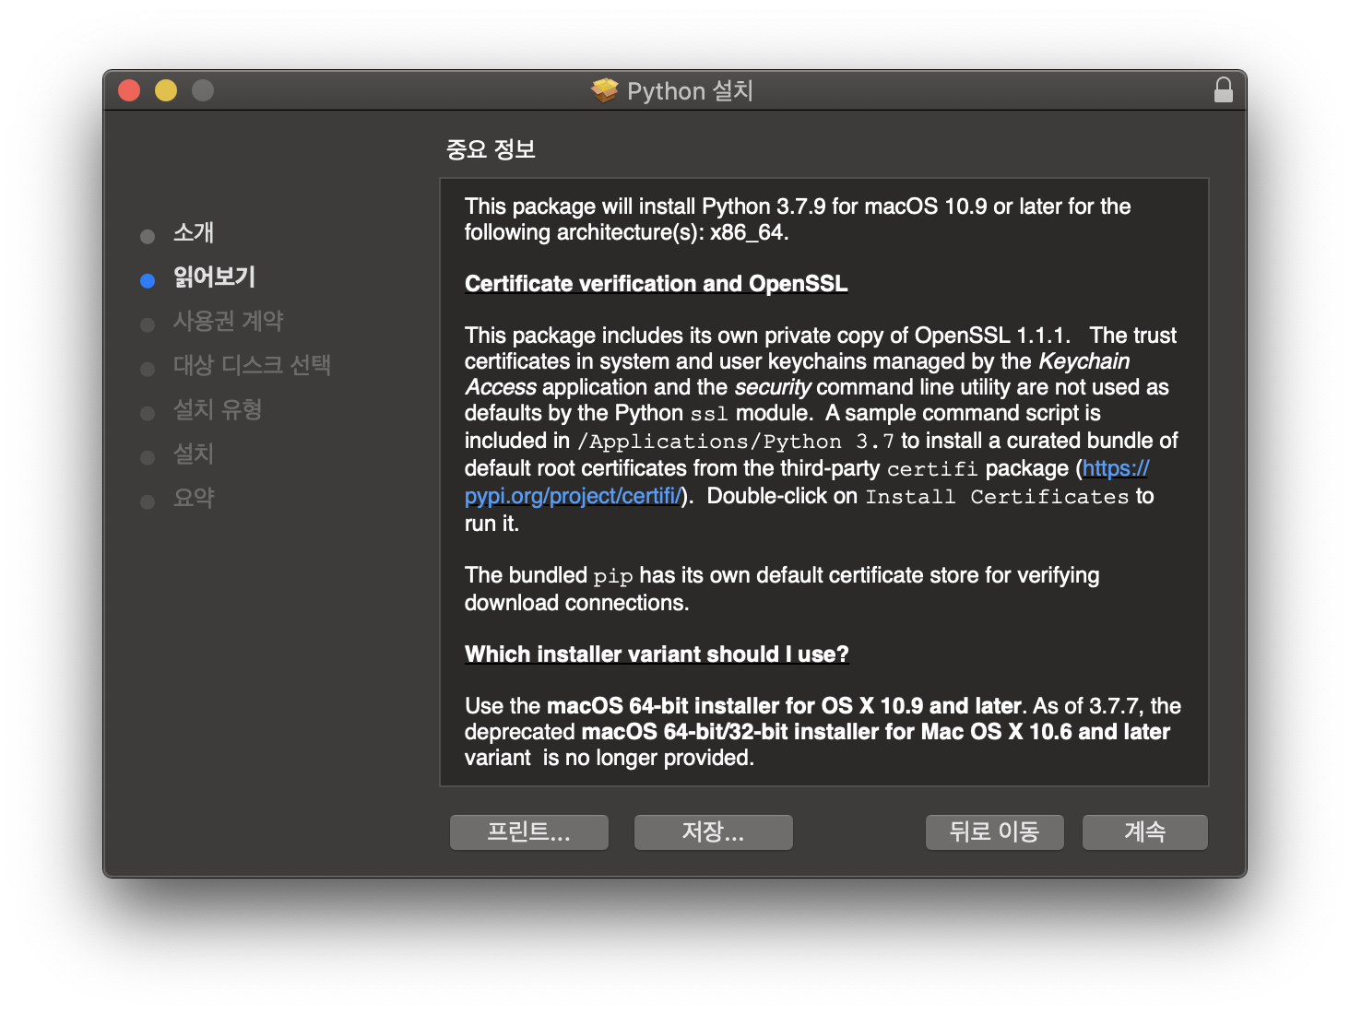The height and width of the screenshot is (1014, 1350).
Task: Click the 프린트... button
Action: coord(529,832)
